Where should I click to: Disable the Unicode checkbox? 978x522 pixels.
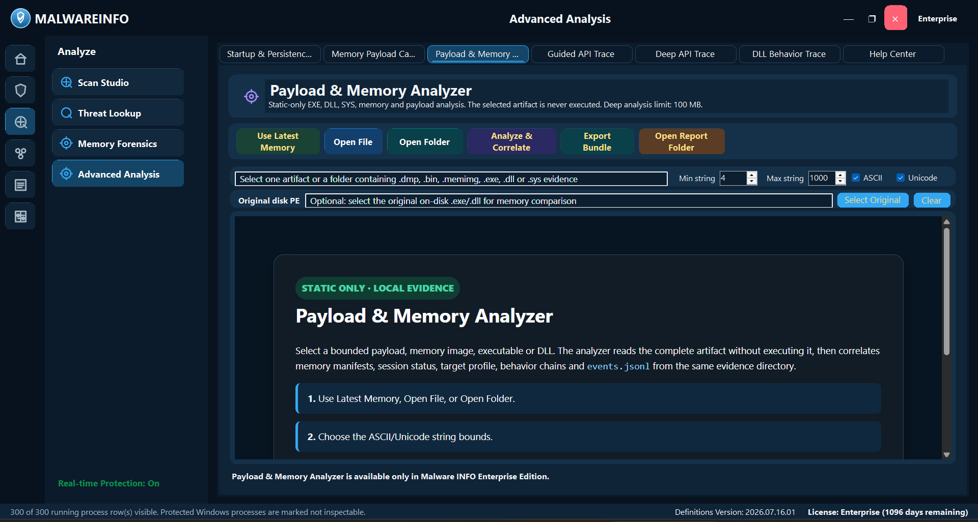click(901, 178)
